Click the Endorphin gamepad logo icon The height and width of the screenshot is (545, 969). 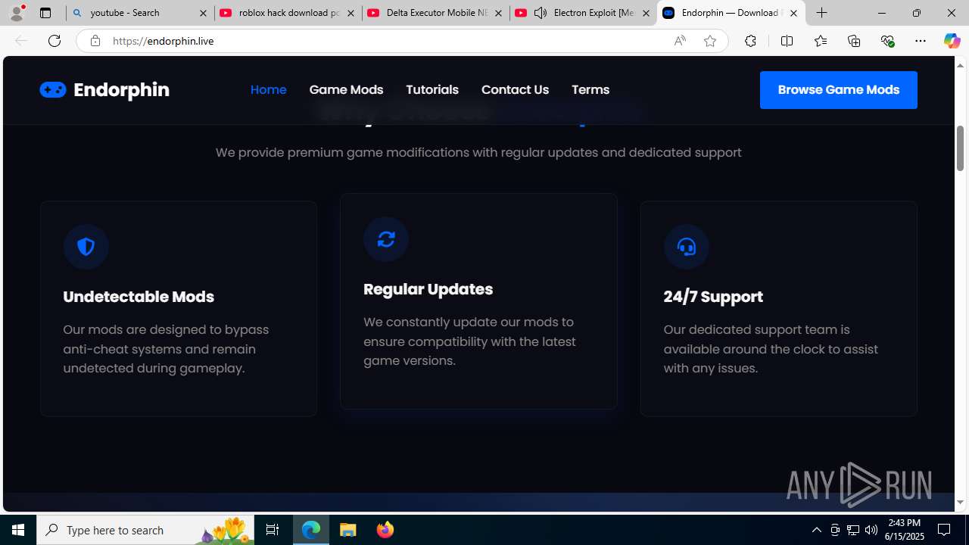[x=53, y=89]
